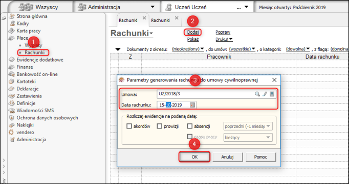Confirm the dialog with OK
Image resolution: width=349 pixels, height=184 pixels.
tap(194, 157)
